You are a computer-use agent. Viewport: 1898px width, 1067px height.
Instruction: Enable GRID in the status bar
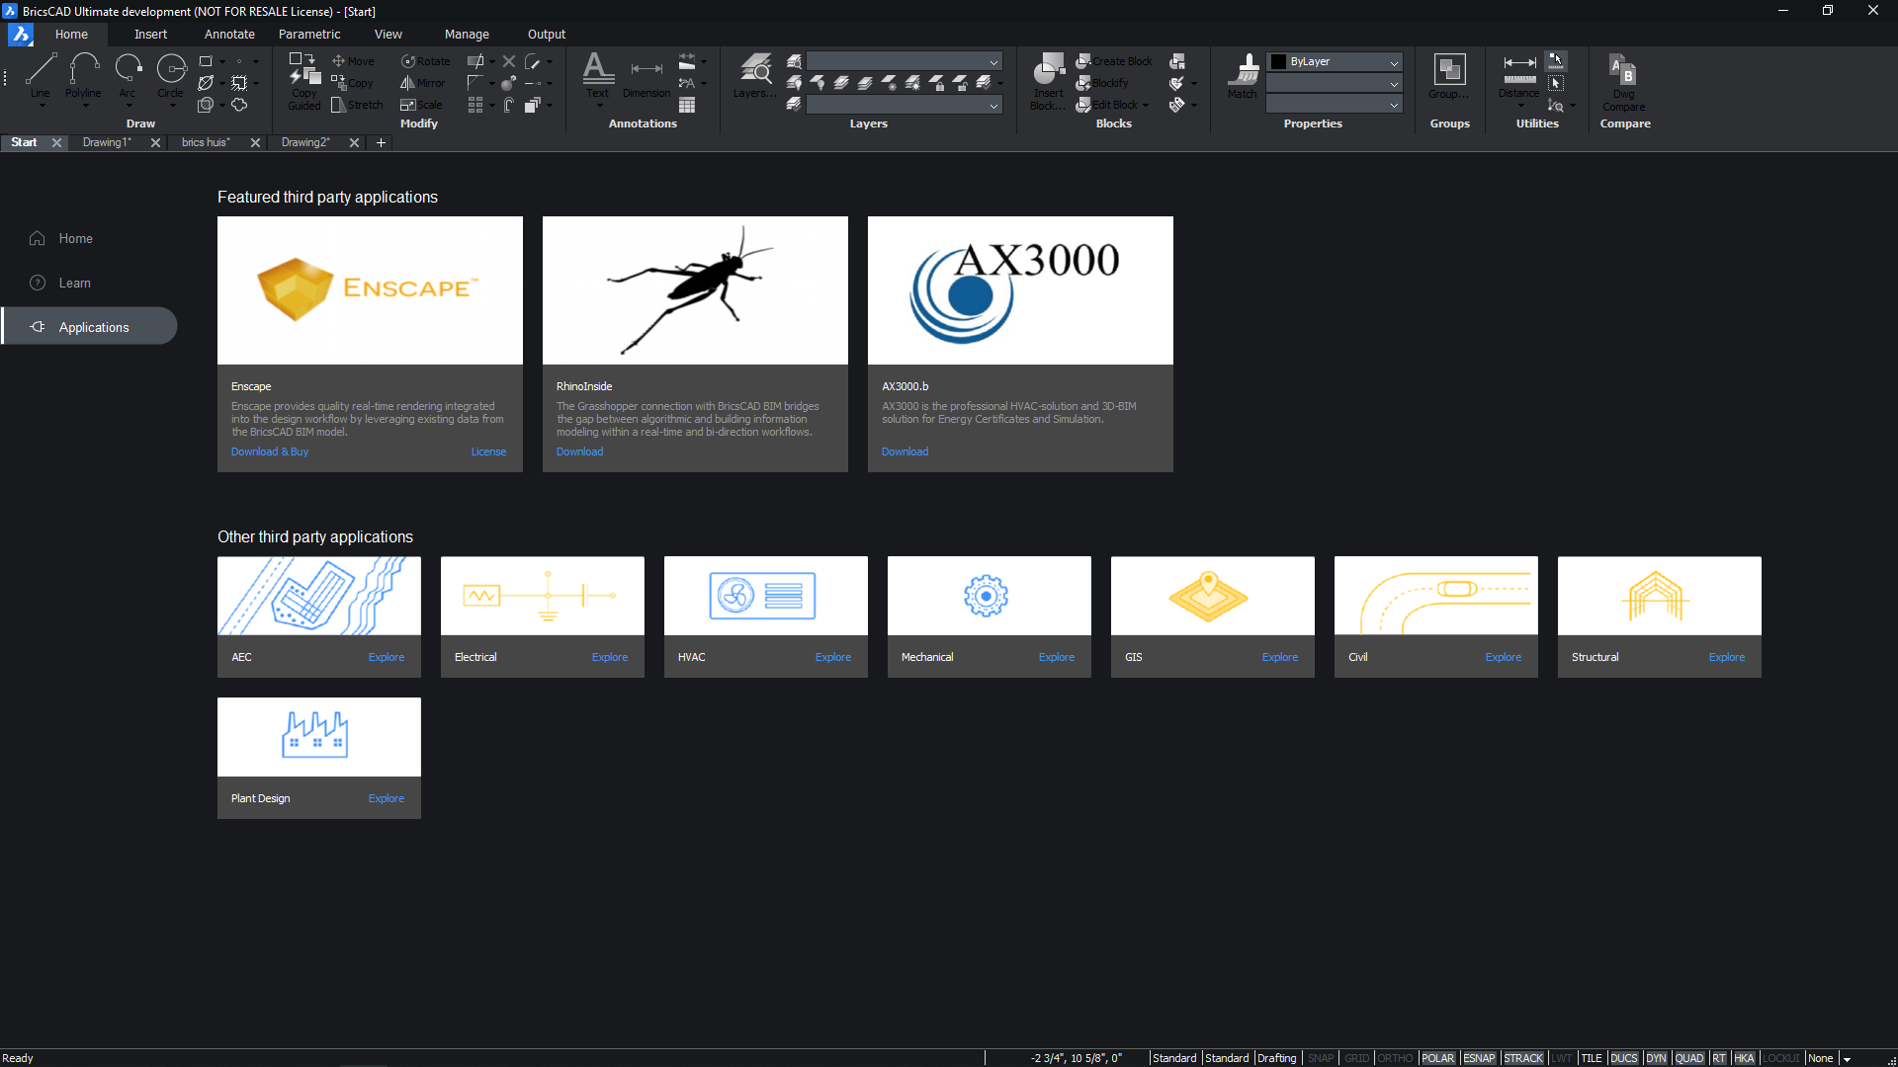click(1356, 1058)
